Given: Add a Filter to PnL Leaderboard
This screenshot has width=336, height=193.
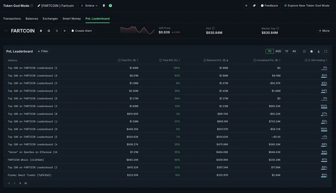Looking at the screenshot, I should (x=43, y=51).
